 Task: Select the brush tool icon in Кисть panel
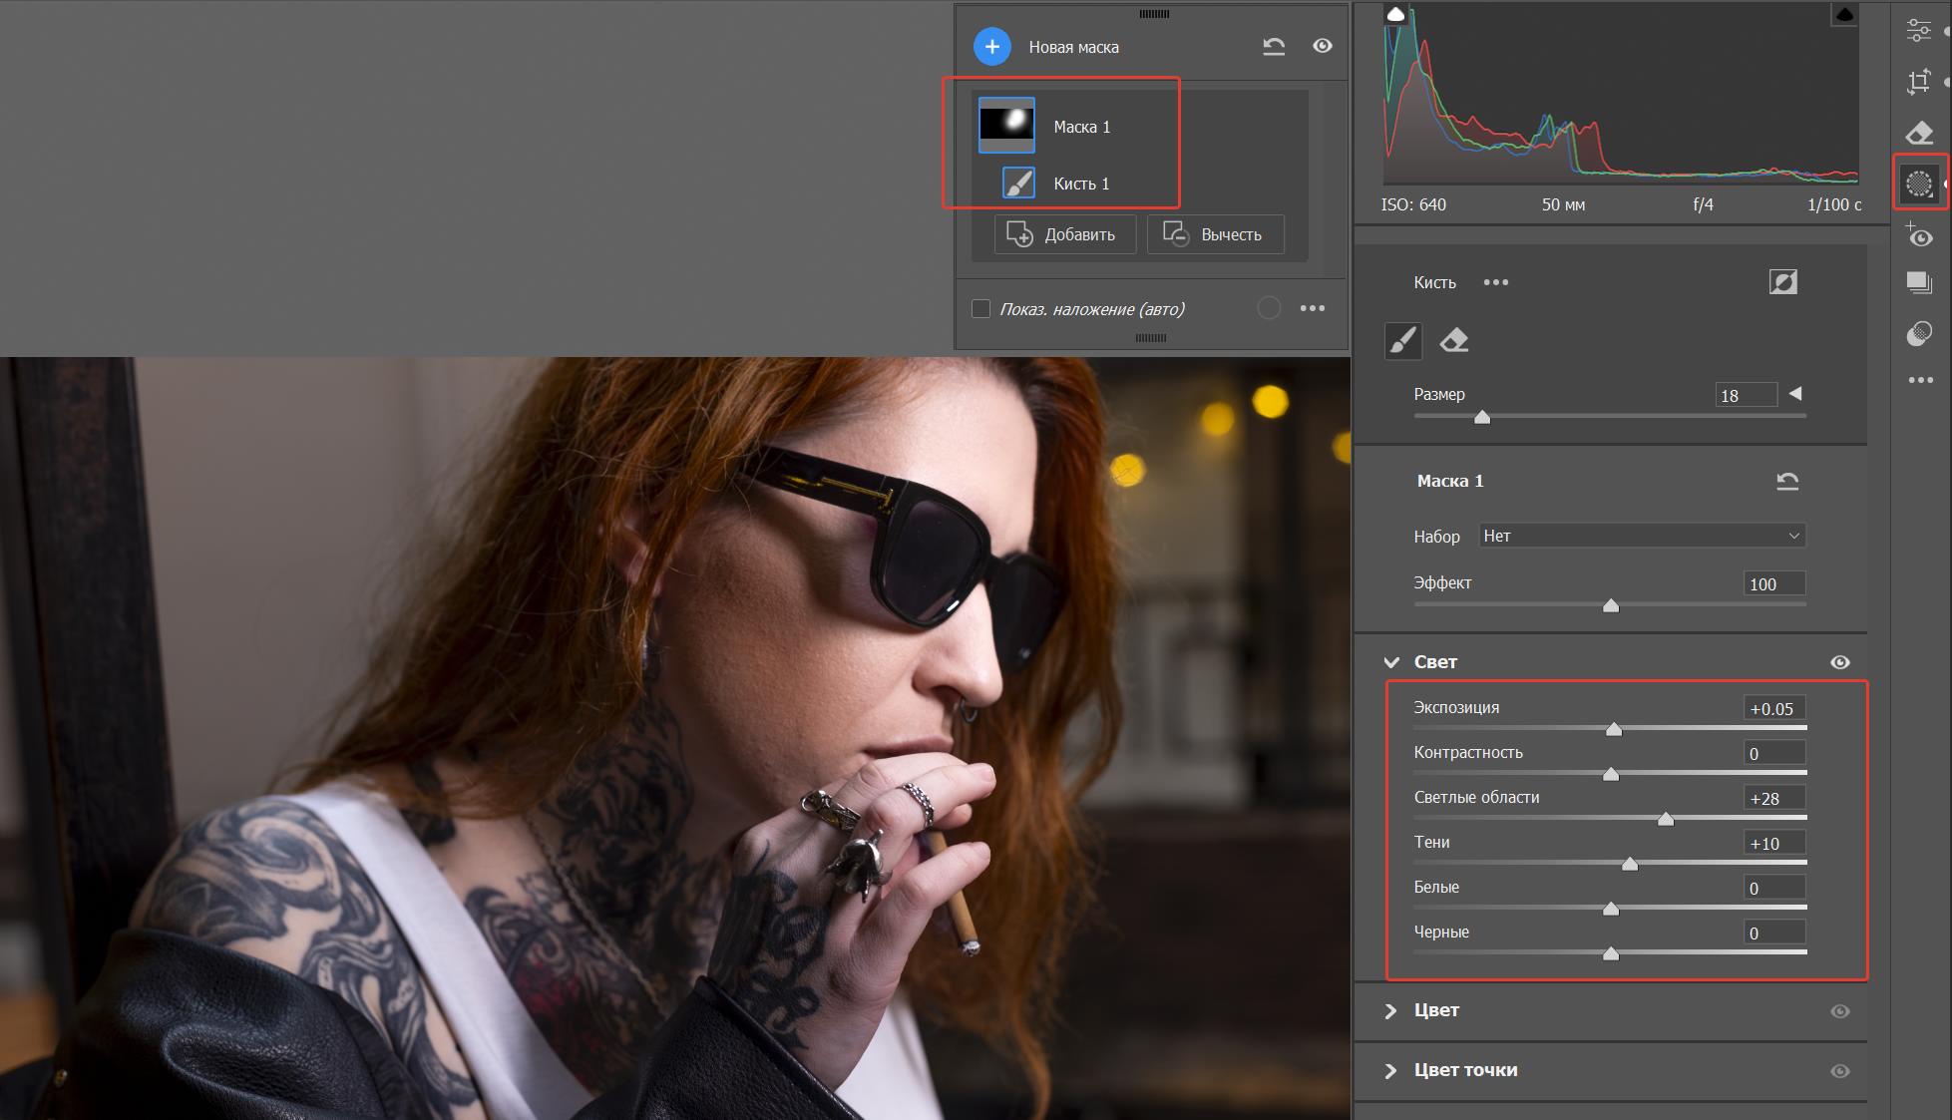[x=1402, y=341]
